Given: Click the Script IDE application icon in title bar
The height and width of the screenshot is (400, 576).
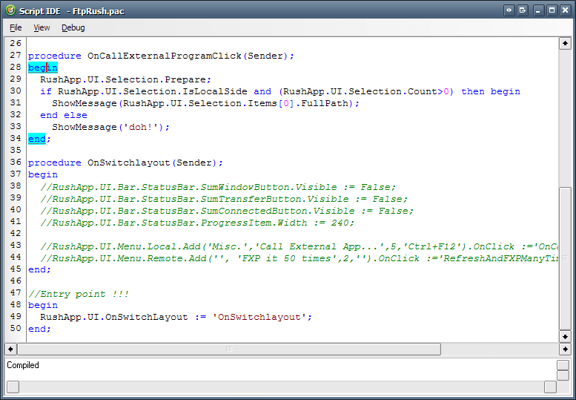Looking at the screenshot, I should pyautogui.click(x=11, y=10).
